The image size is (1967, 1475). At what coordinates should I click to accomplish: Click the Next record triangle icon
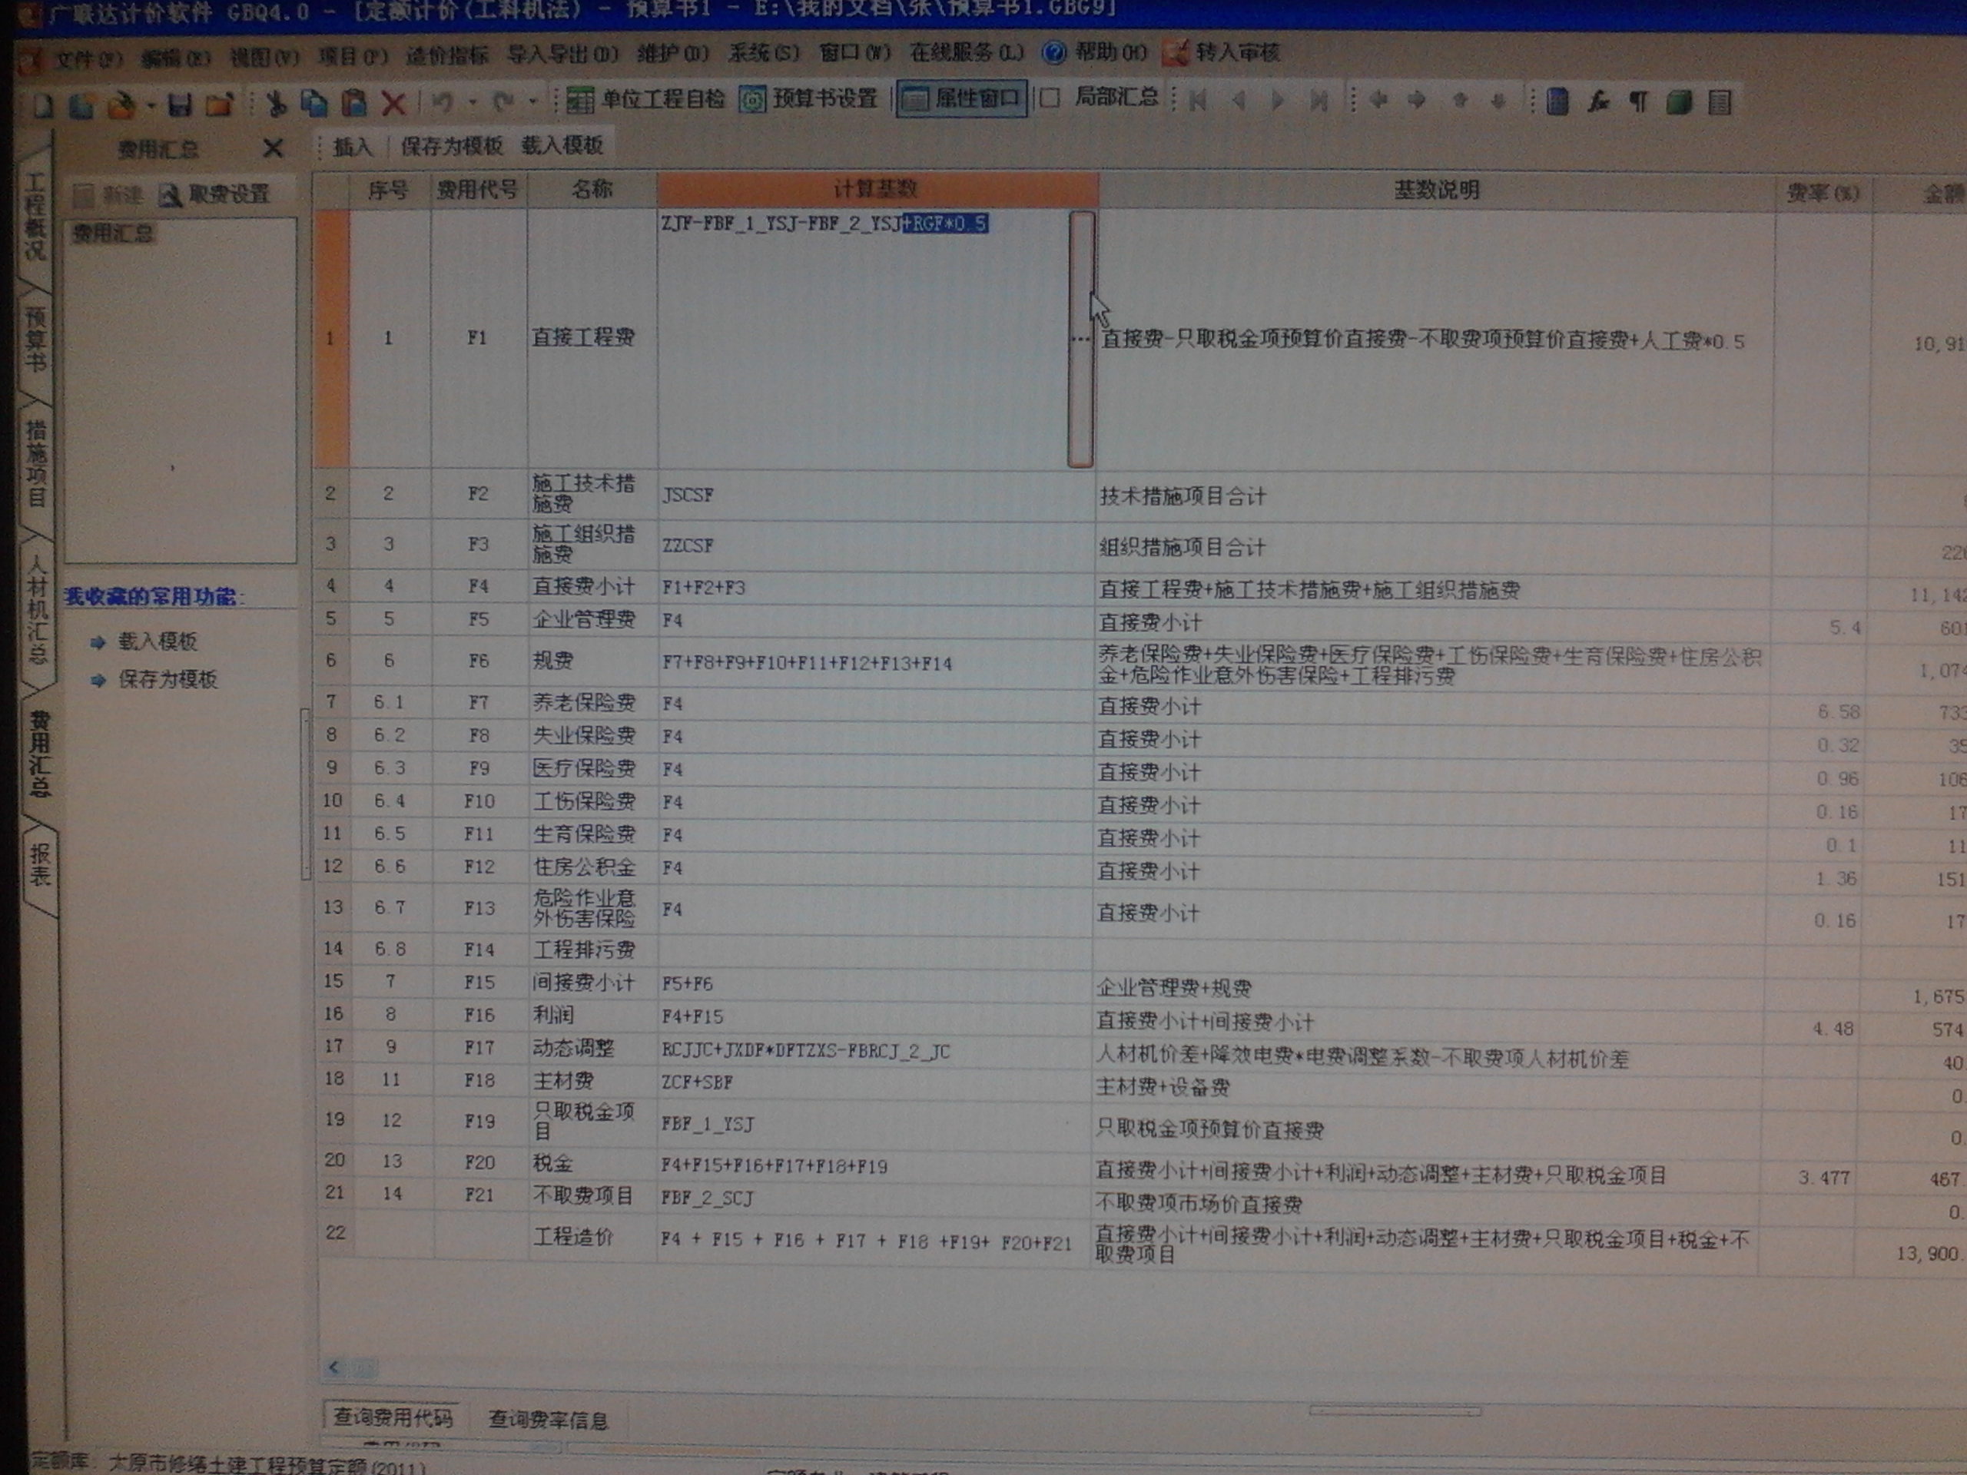[x=1278, y=101]
